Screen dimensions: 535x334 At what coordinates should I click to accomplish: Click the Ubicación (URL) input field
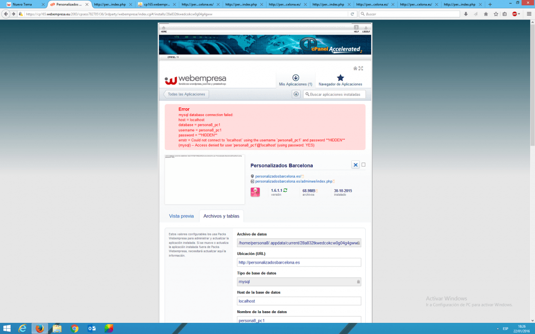pyautogui.click(x=299, y=263)
